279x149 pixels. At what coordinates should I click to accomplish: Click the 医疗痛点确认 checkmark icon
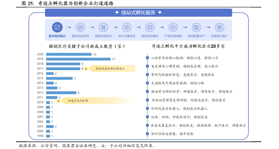coord(57,27)
